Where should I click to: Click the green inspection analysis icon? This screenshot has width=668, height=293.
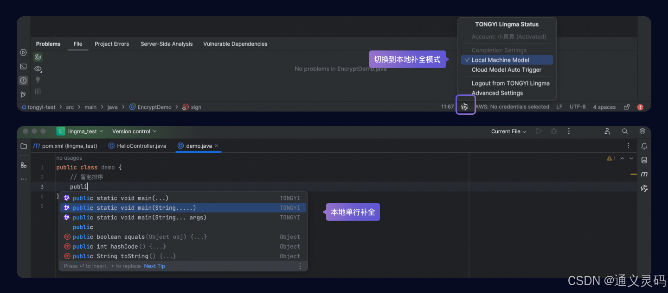38,57
